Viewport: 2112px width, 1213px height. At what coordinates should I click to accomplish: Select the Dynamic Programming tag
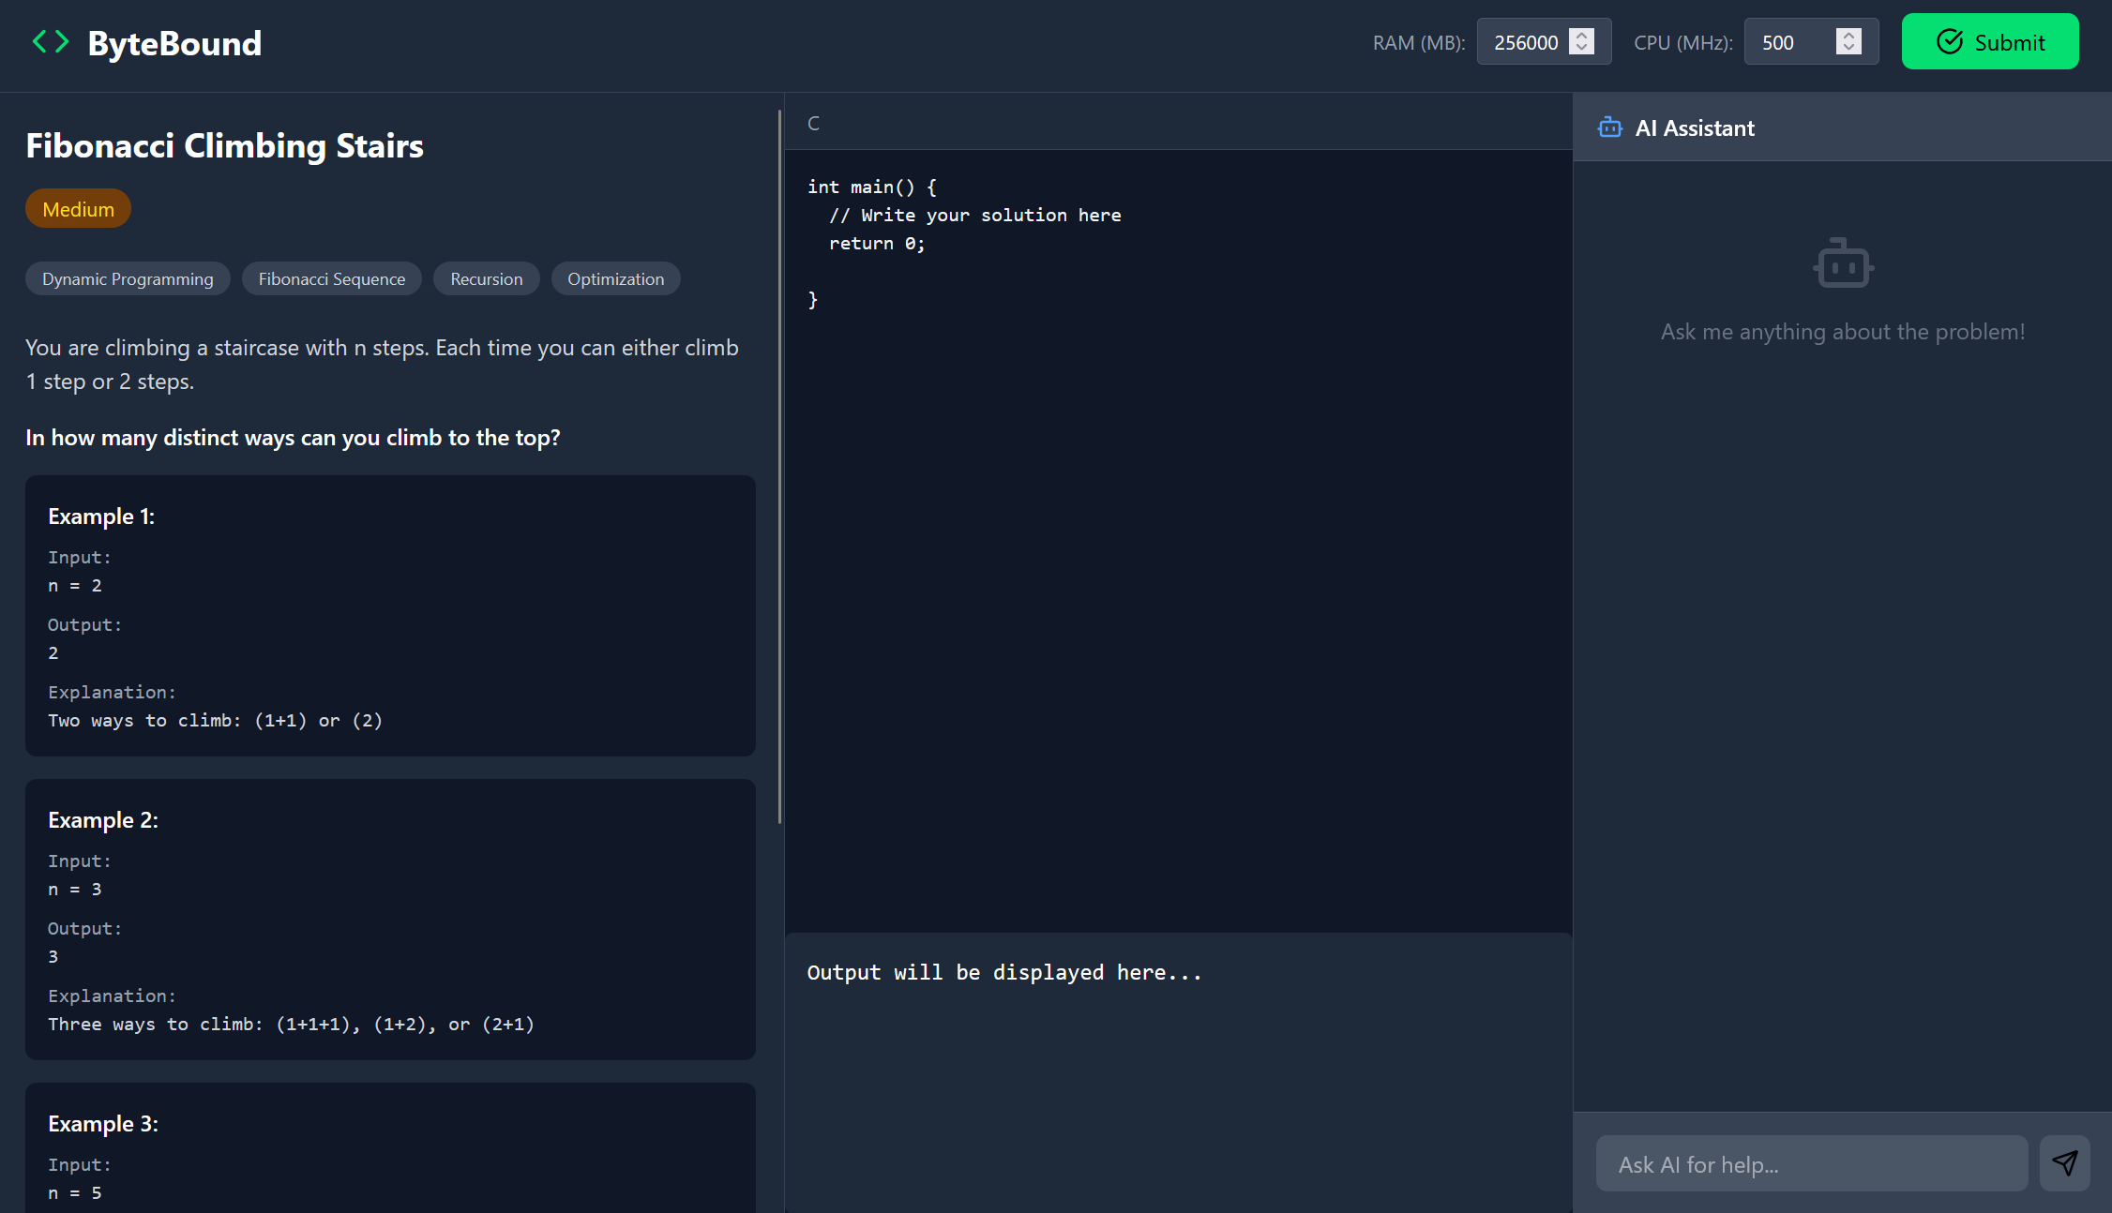[128, 279]
